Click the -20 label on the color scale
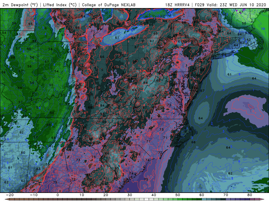Screen dimensions: 269x201 point(10,195)
